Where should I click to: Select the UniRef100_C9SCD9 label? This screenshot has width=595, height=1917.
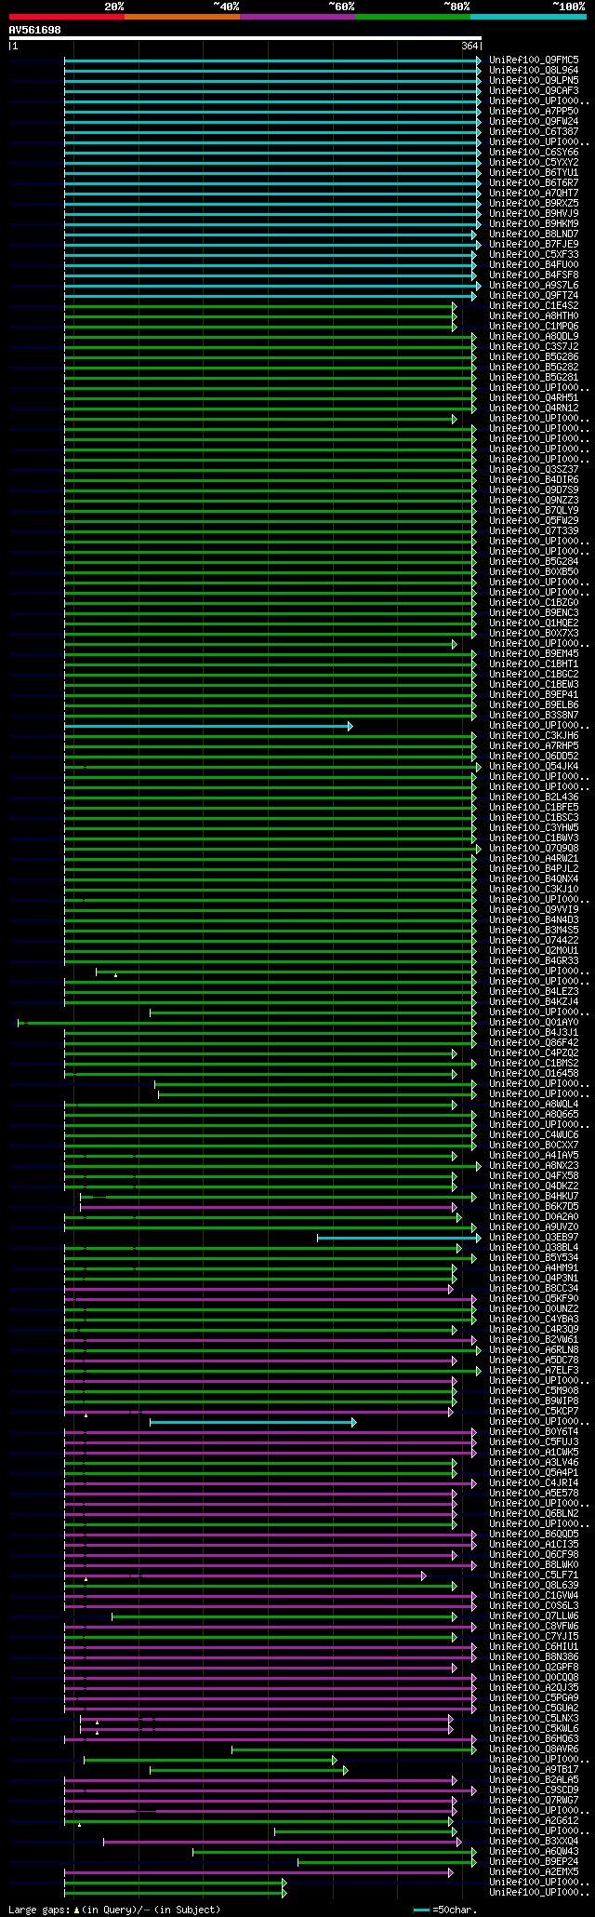(534, 1790)
